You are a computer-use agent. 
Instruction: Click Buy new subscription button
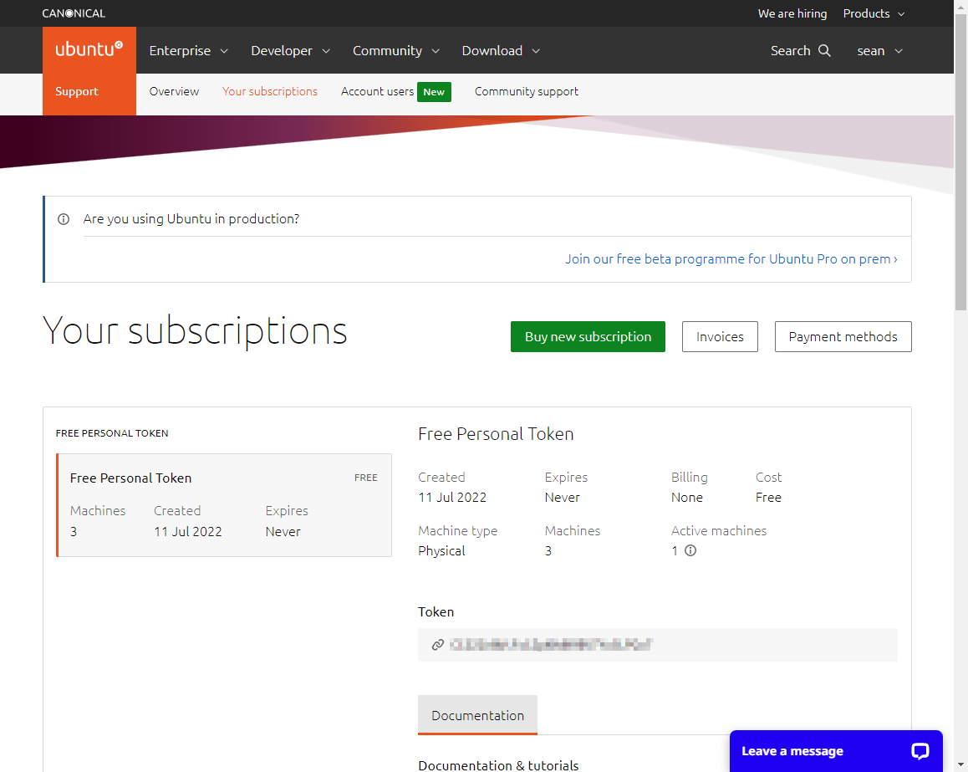pyautogui.click(x=588, y=336)
